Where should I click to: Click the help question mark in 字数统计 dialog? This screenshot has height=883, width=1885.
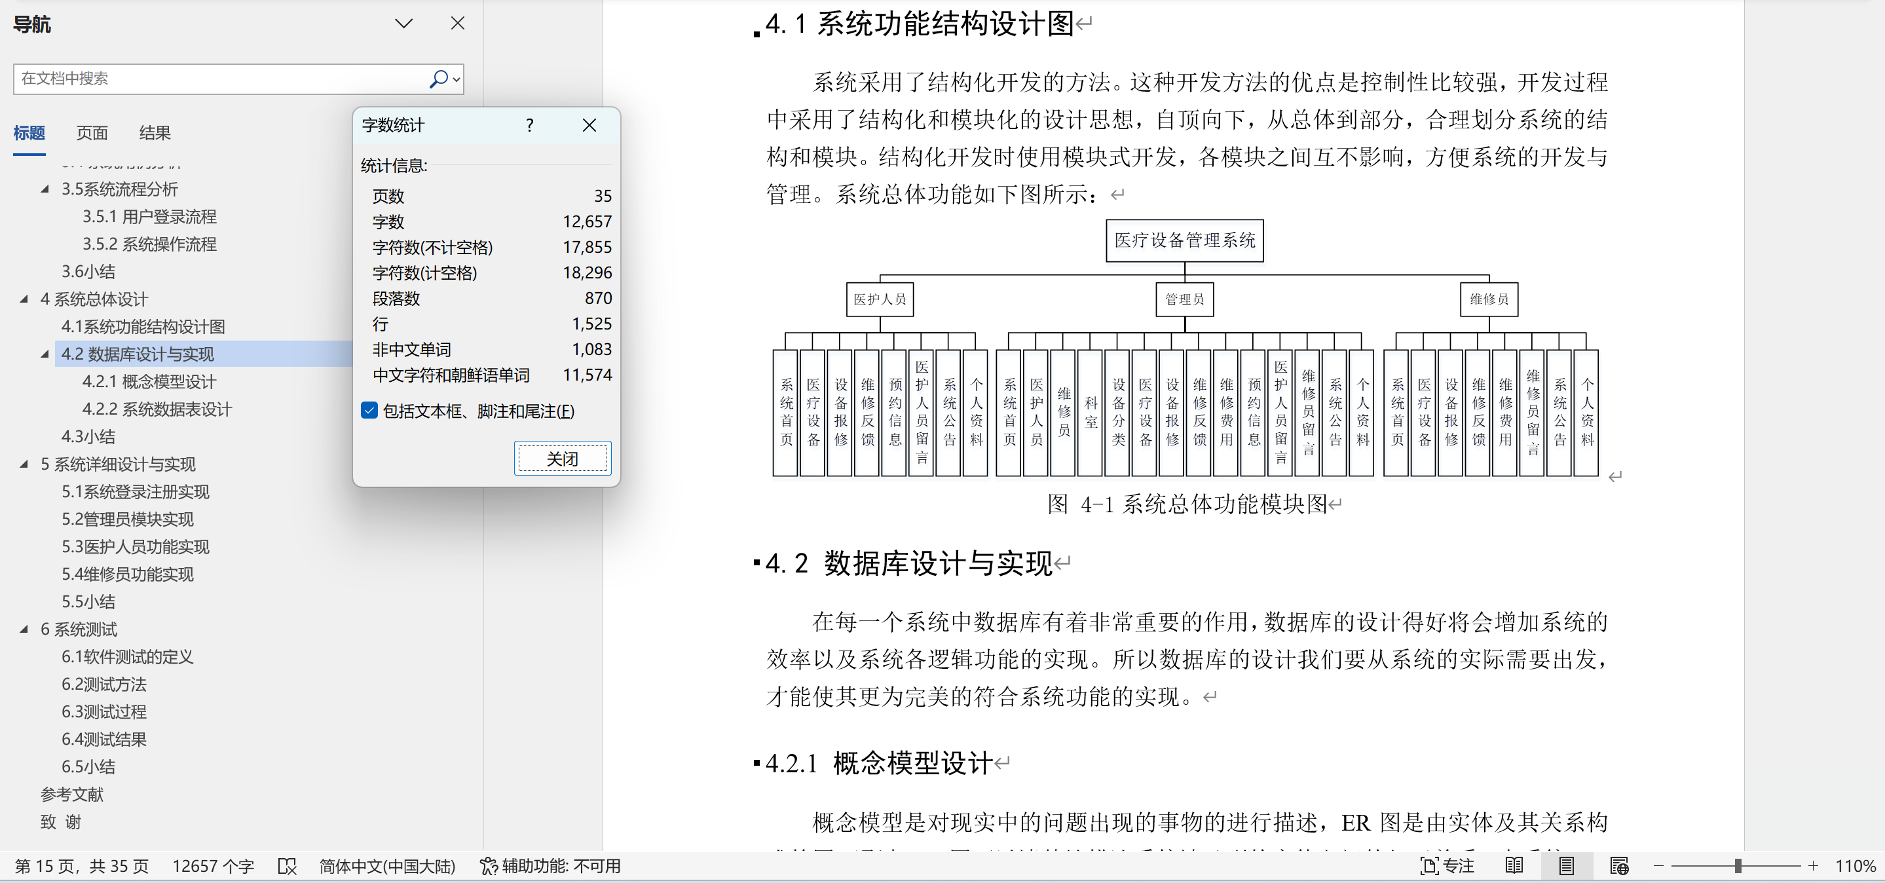click(x=530, y=125)
